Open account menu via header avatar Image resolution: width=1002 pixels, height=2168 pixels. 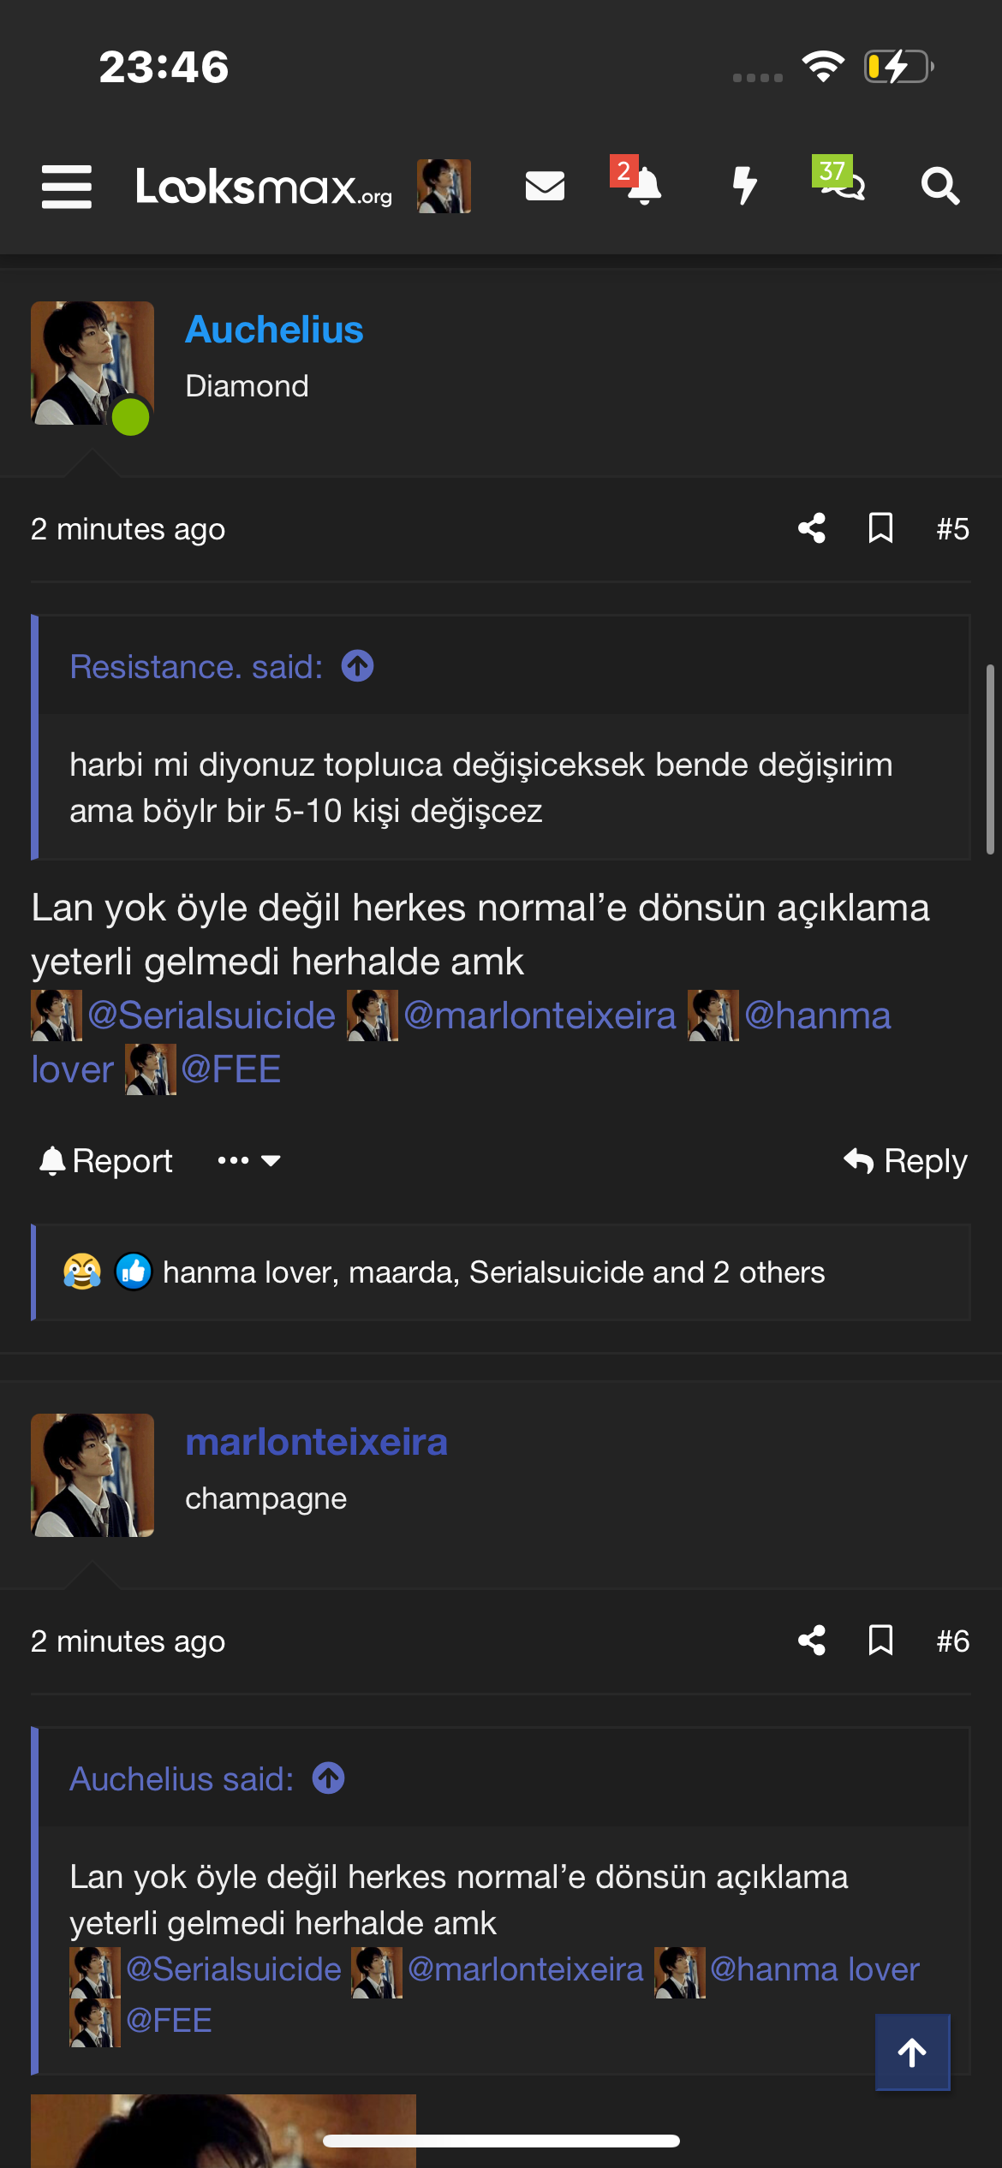click(444, 186)
